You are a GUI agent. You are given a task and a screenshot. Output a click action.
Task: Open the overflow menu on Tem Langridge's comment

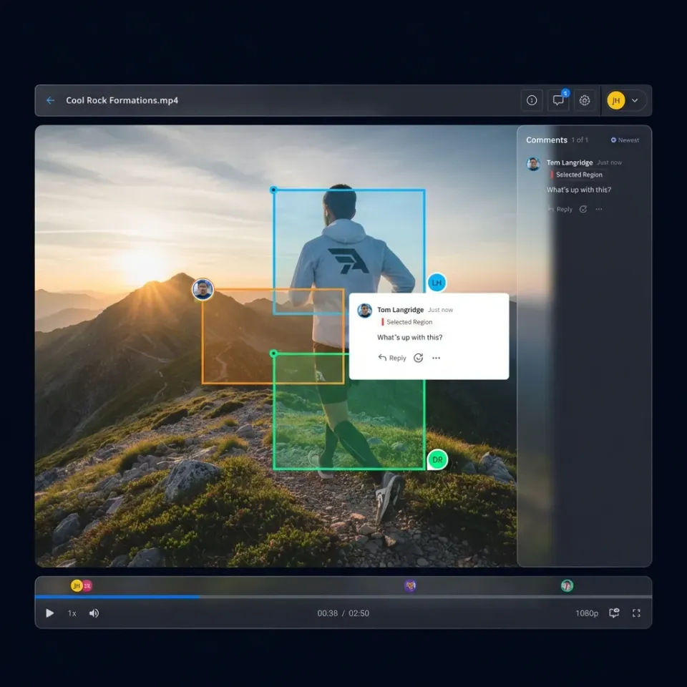coord(598,209)
